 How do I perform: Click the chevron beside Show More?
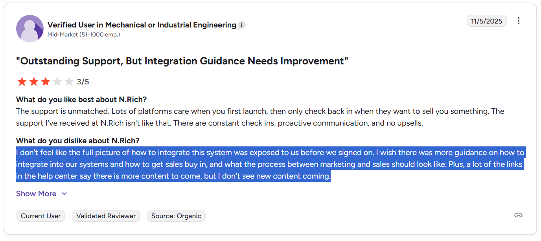(x=64, y=194)
